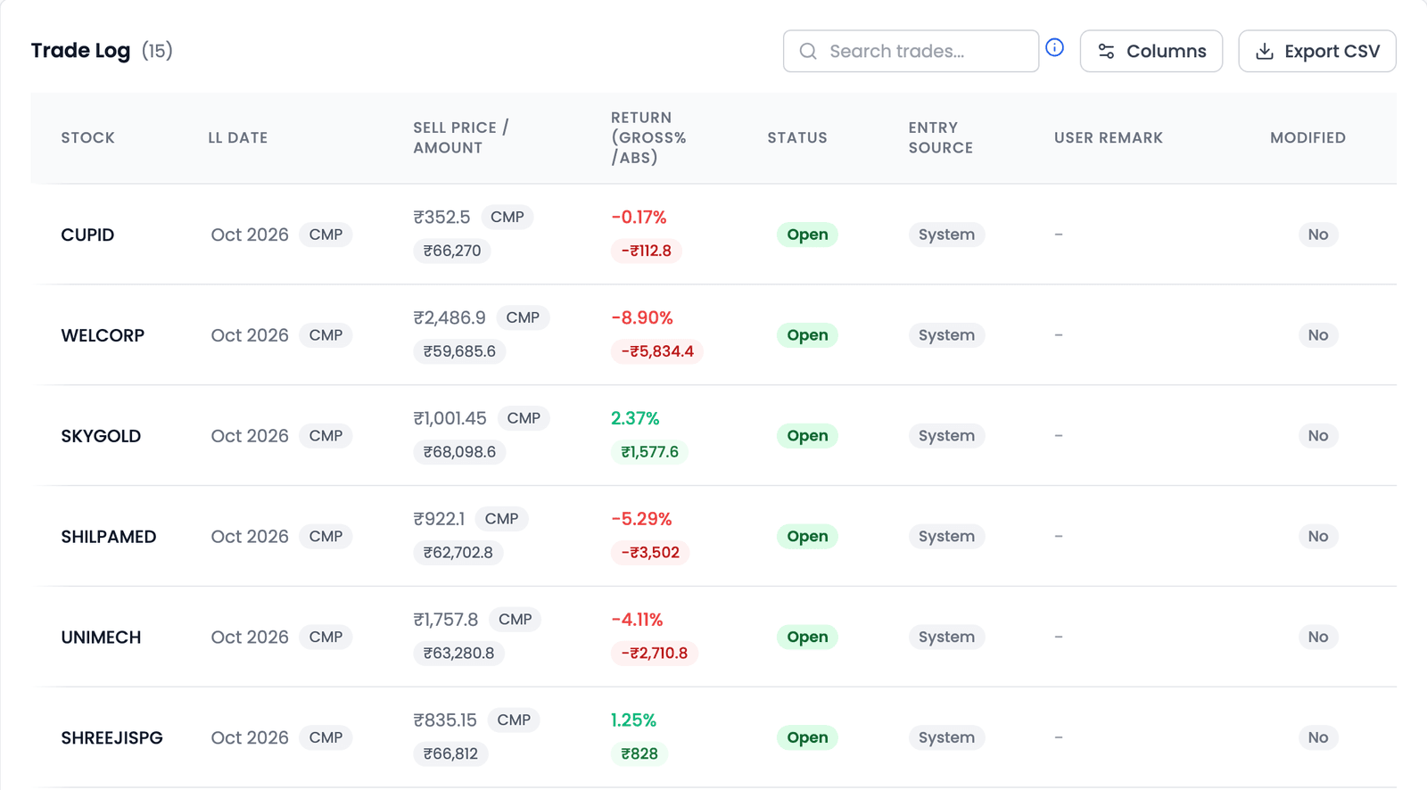
Task: Click the Open status badge for SKYGOLD
Action: [x=807, y=436]
